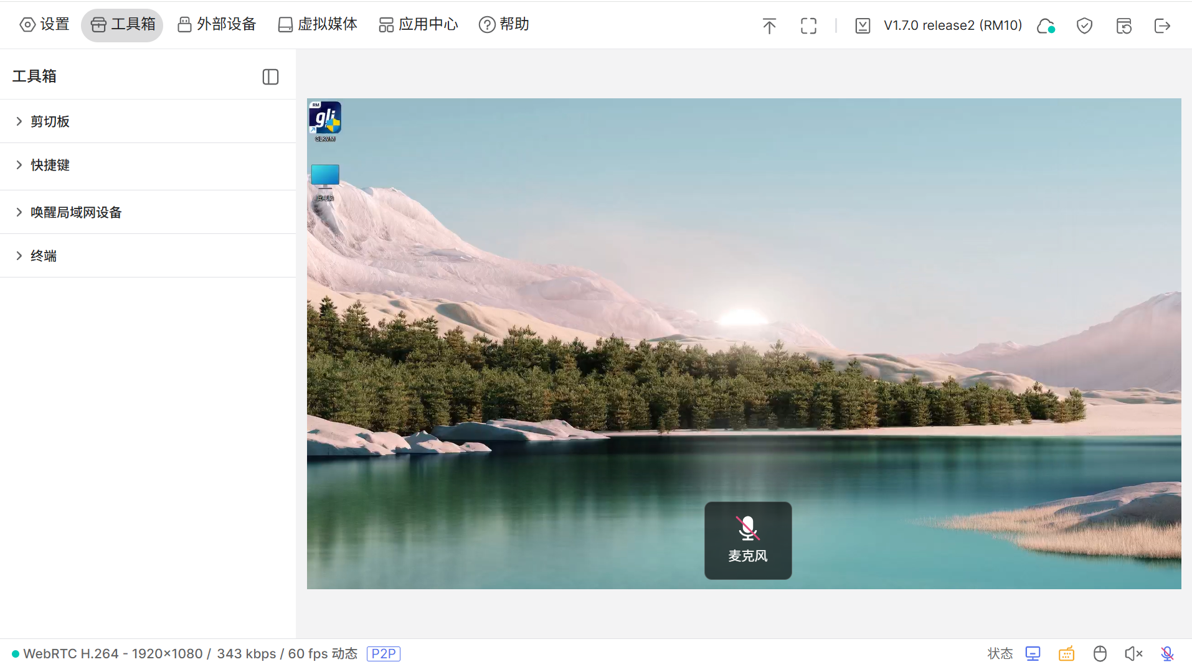Switch to the 设置 menu
Viewport: 1192px width, 667px height.
point(44,24)
